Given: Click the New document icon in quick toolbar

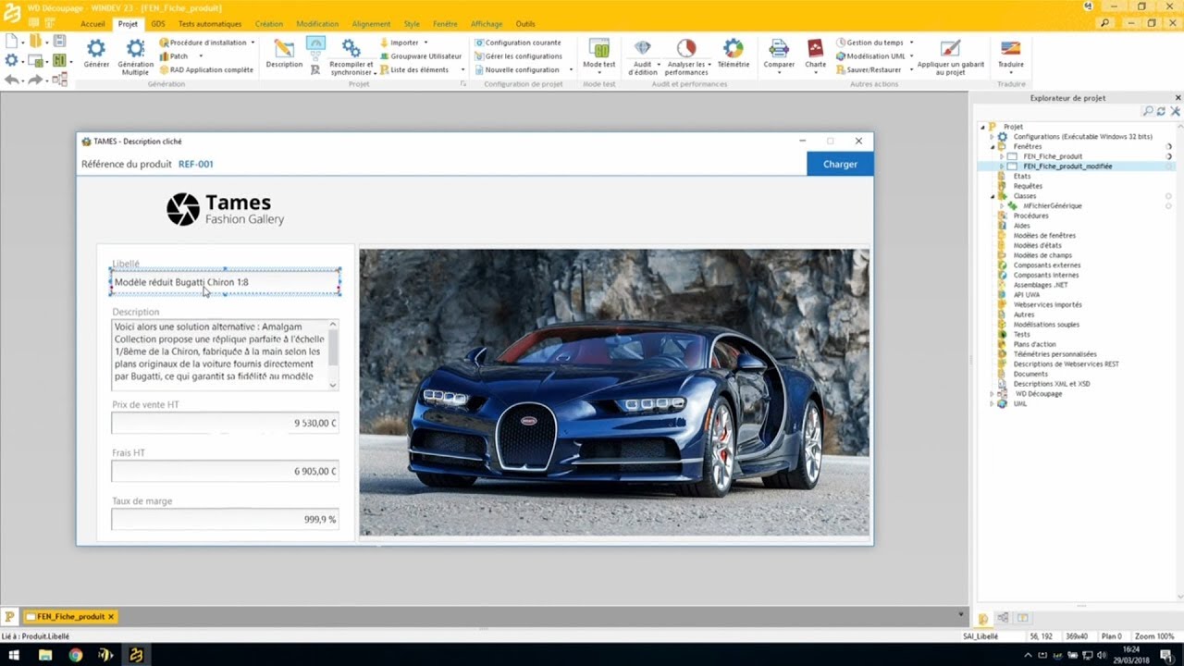Looking at the screenshot, I should [11, 41].
